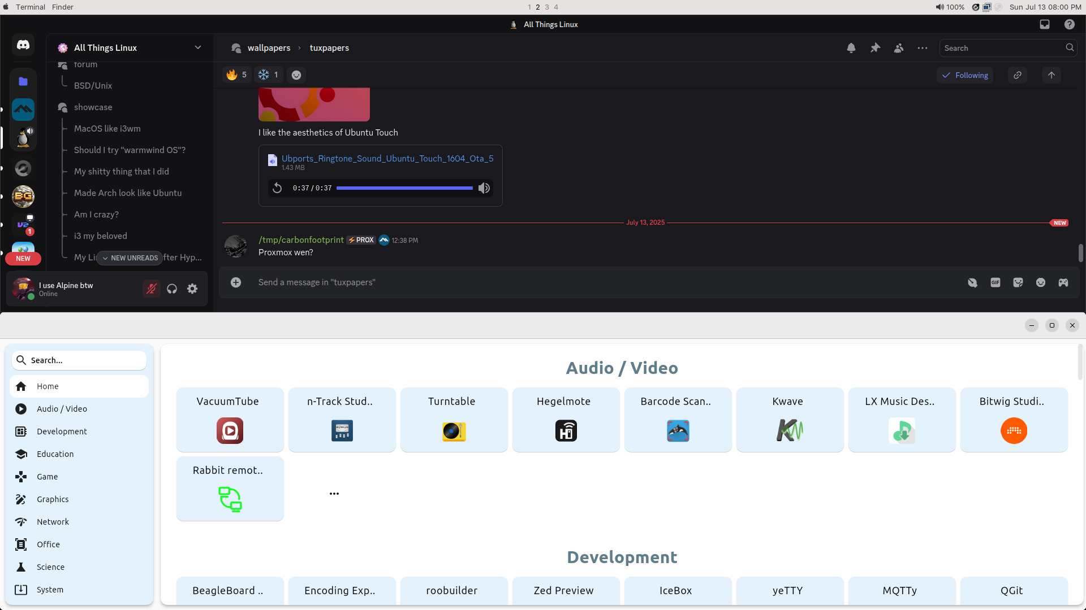Open the Ubports ringtone file link

[387, 159]
